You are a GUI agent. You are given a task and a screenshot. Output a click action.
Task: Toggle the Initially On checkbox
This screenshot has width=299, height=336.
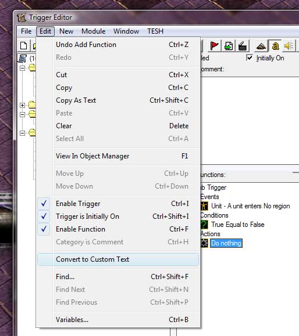[x=250, y=57]
